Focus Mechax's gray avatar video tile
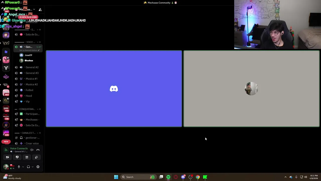 coord(252,89)
